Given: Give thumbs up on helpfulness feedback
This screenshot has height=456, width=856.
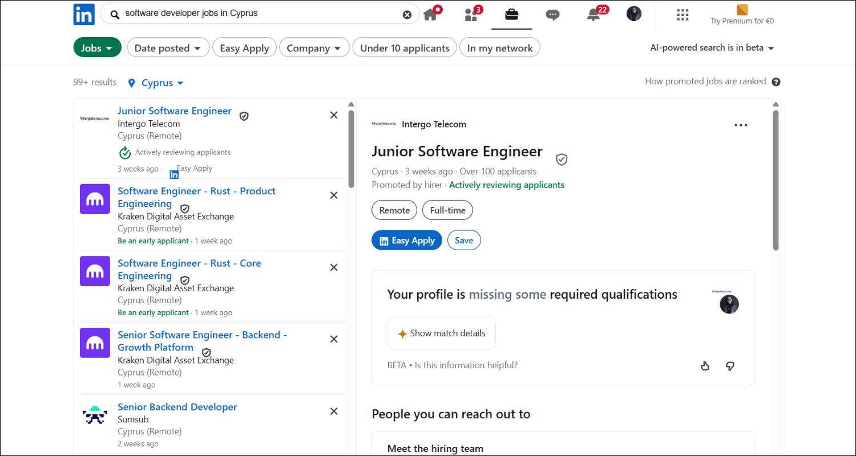Looking at the screenshot, I should pyautogui.click(x=705, y=366).
